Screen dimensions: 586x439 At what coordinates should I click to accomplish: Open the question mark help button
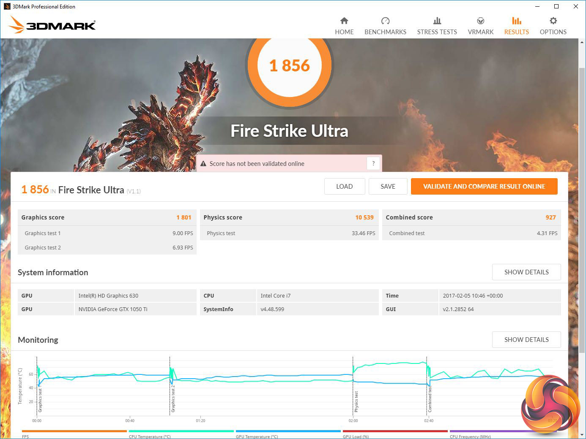tap(373, 163)
